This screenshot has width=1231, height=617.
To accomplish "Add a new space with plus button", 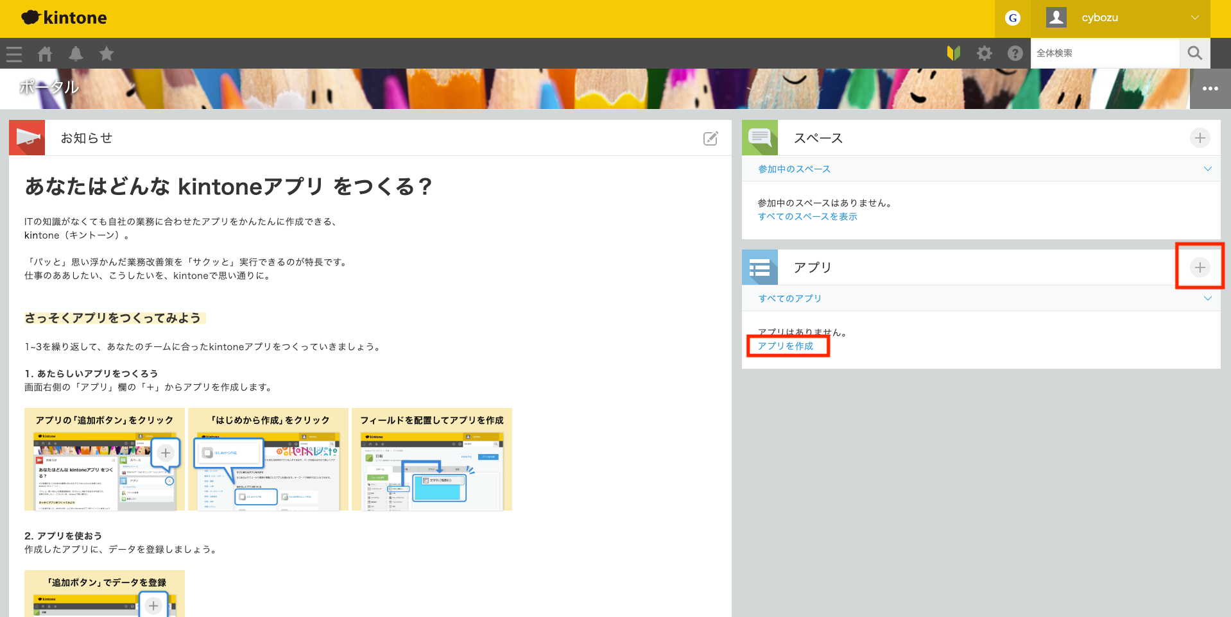I will point(1200,138).
